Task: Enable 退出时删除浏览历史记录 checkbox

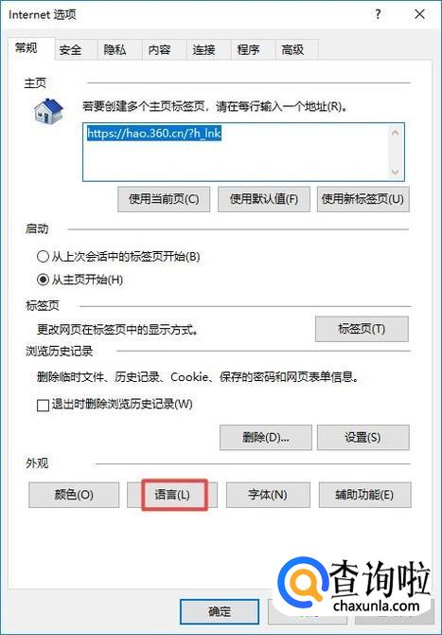Action: [x=43, y=405]
